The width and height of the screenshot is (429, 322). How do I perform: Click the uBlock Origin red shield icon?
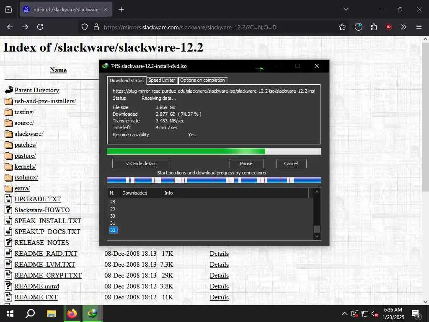tap(389, 27)
